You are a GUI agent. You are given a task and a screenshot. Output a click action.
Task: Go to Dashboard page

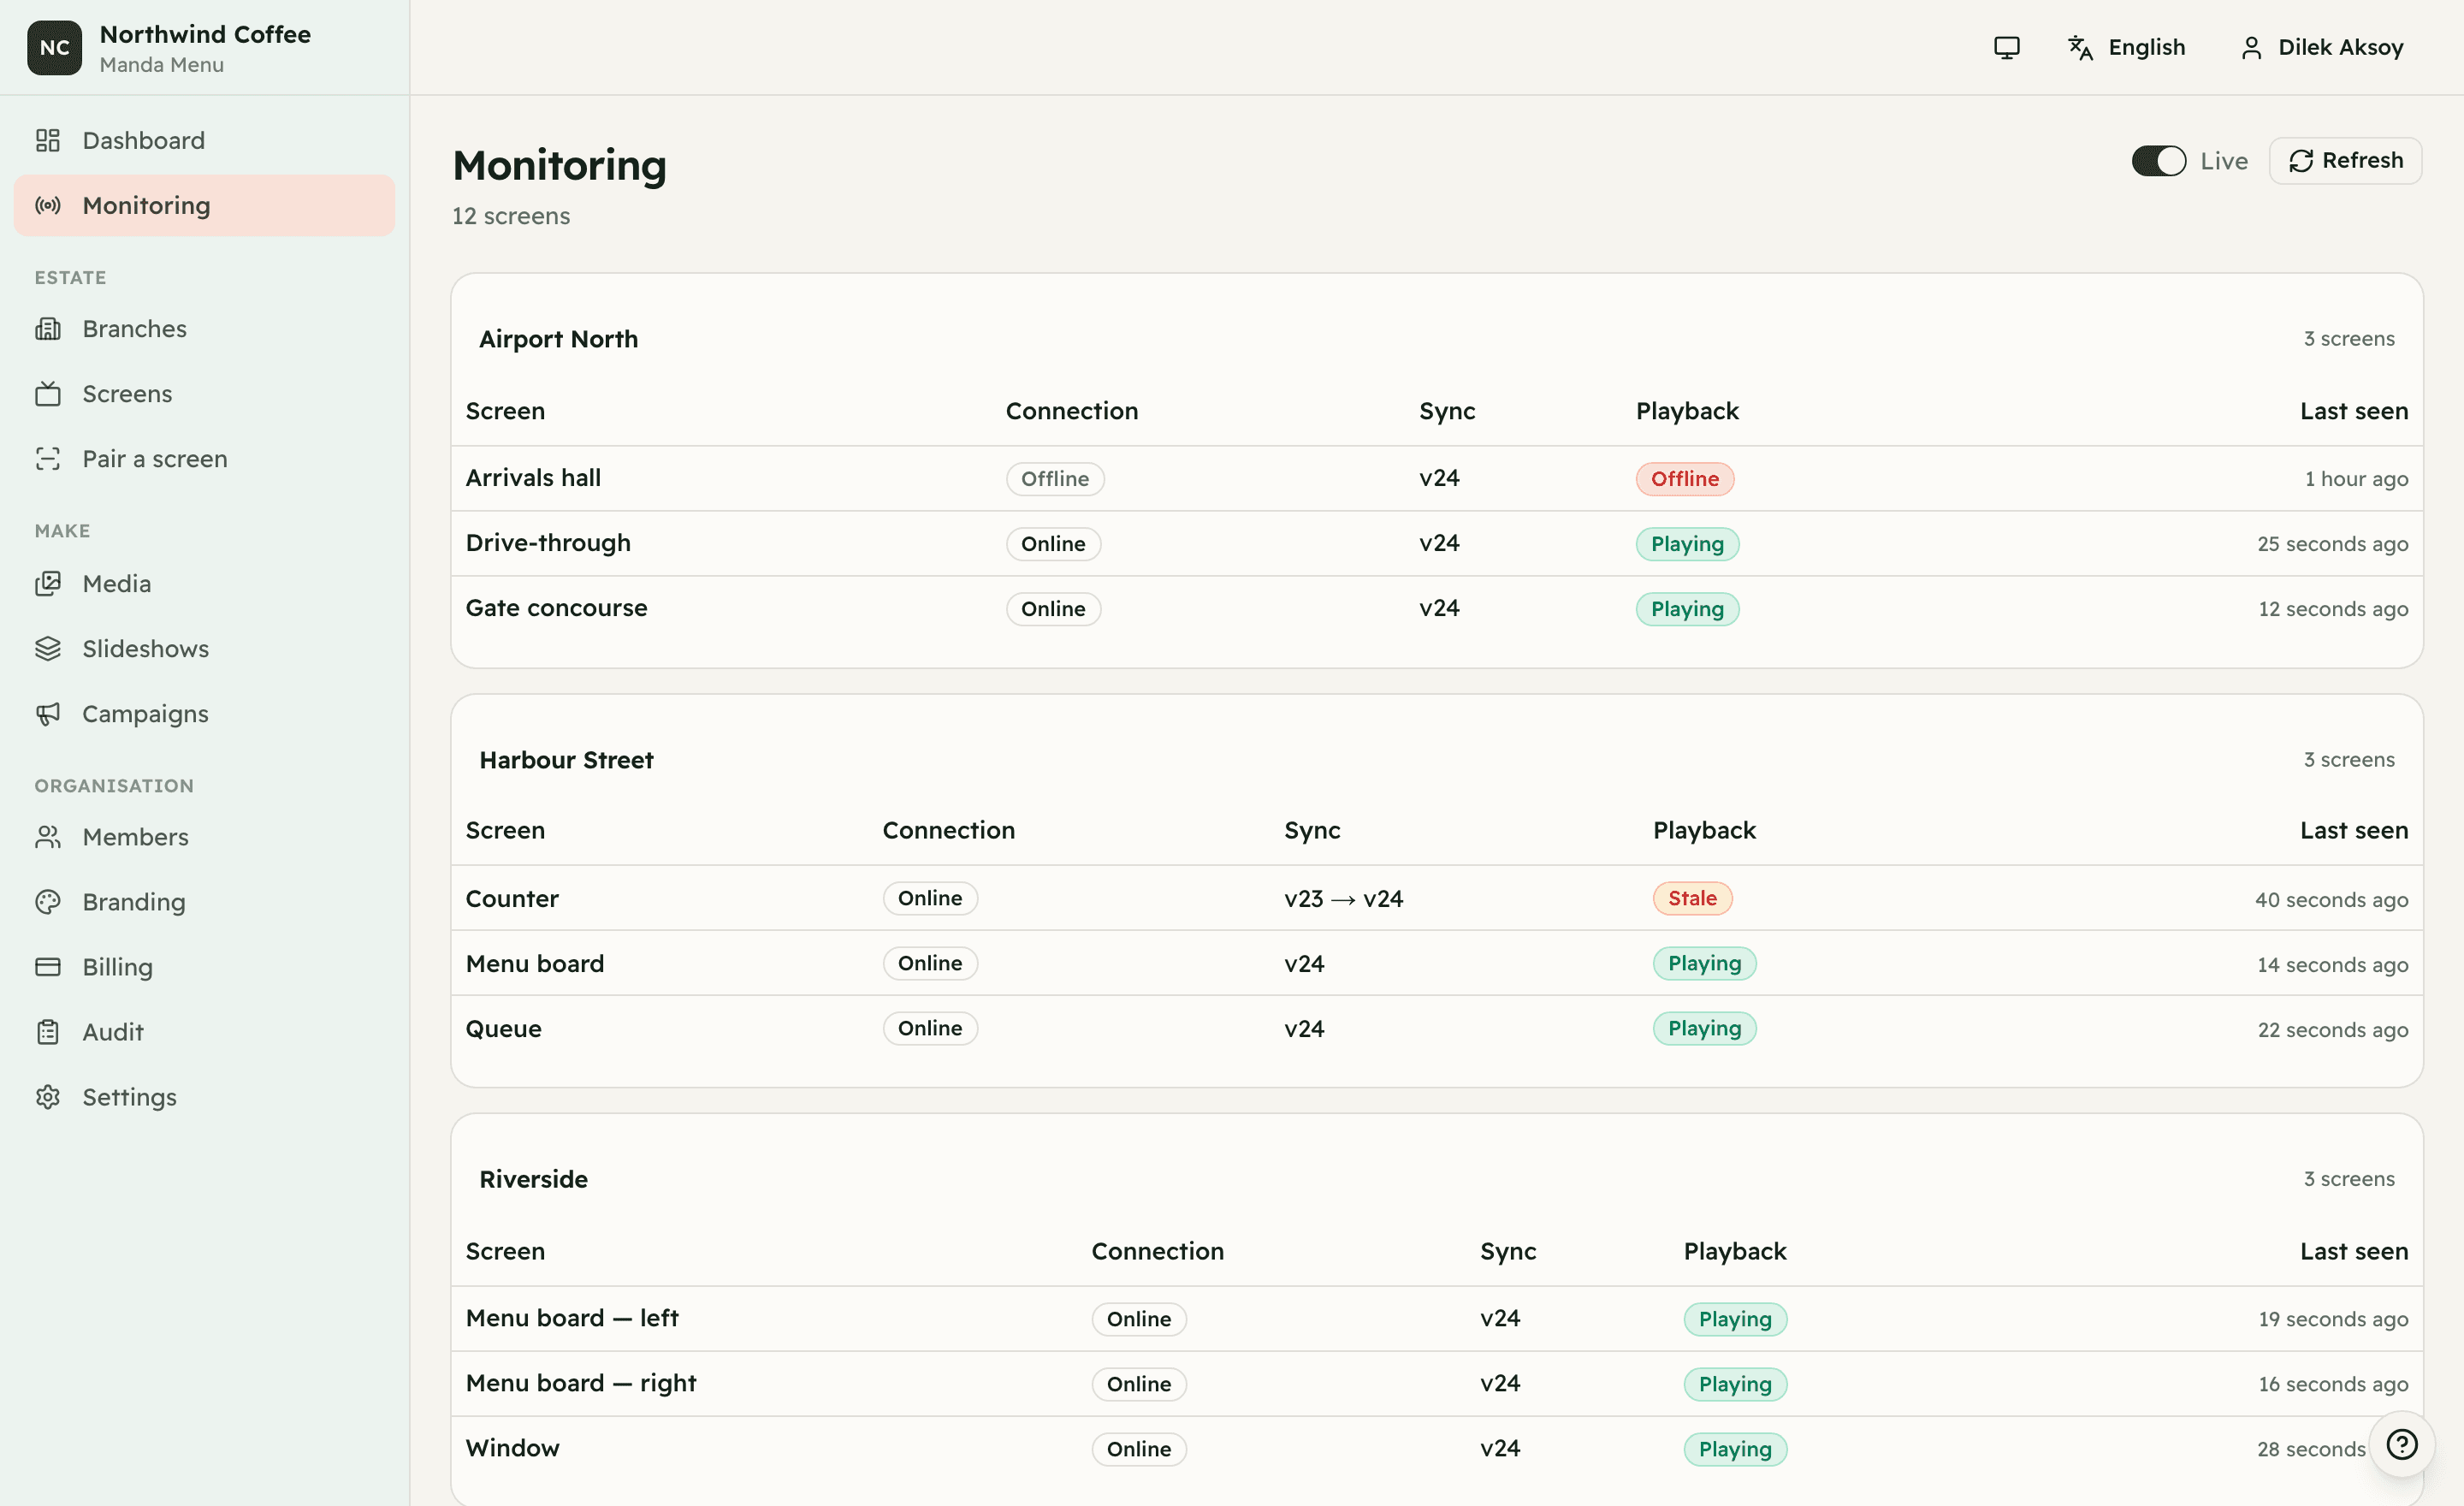coord(204,140)
